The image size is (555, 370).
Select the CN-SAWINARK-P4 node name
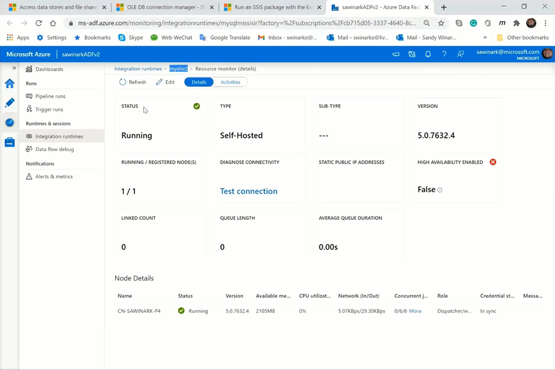pyautogui.click(x=139, y=311)
